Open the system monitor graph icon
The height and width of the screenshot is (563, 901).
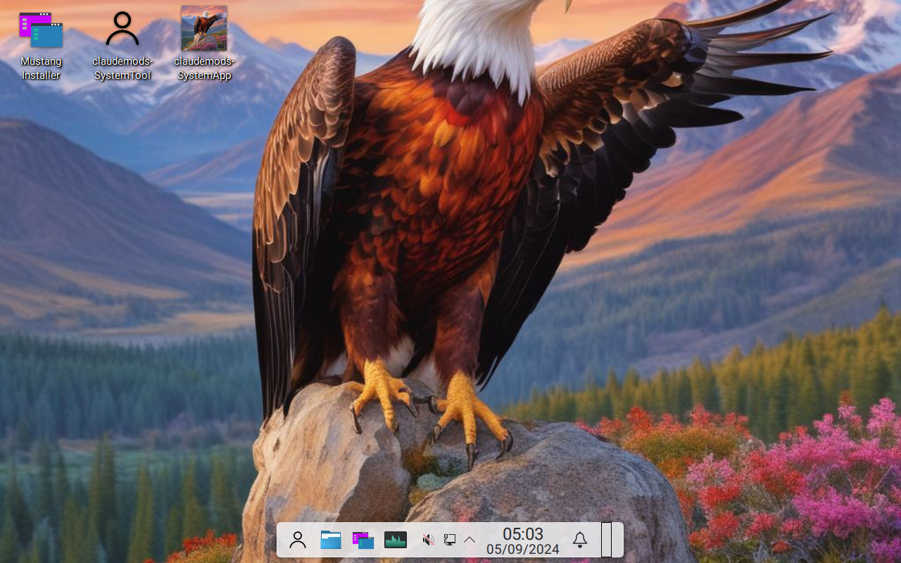point(396,540)
